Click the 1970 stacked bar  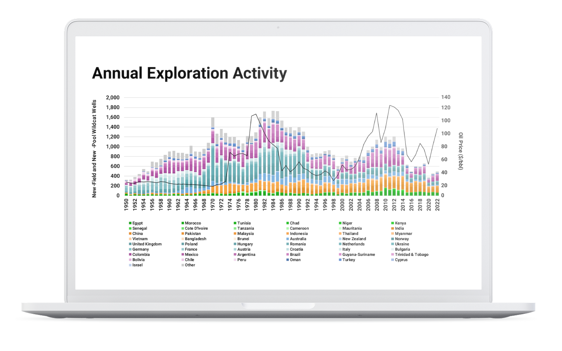tap(213, 157)
